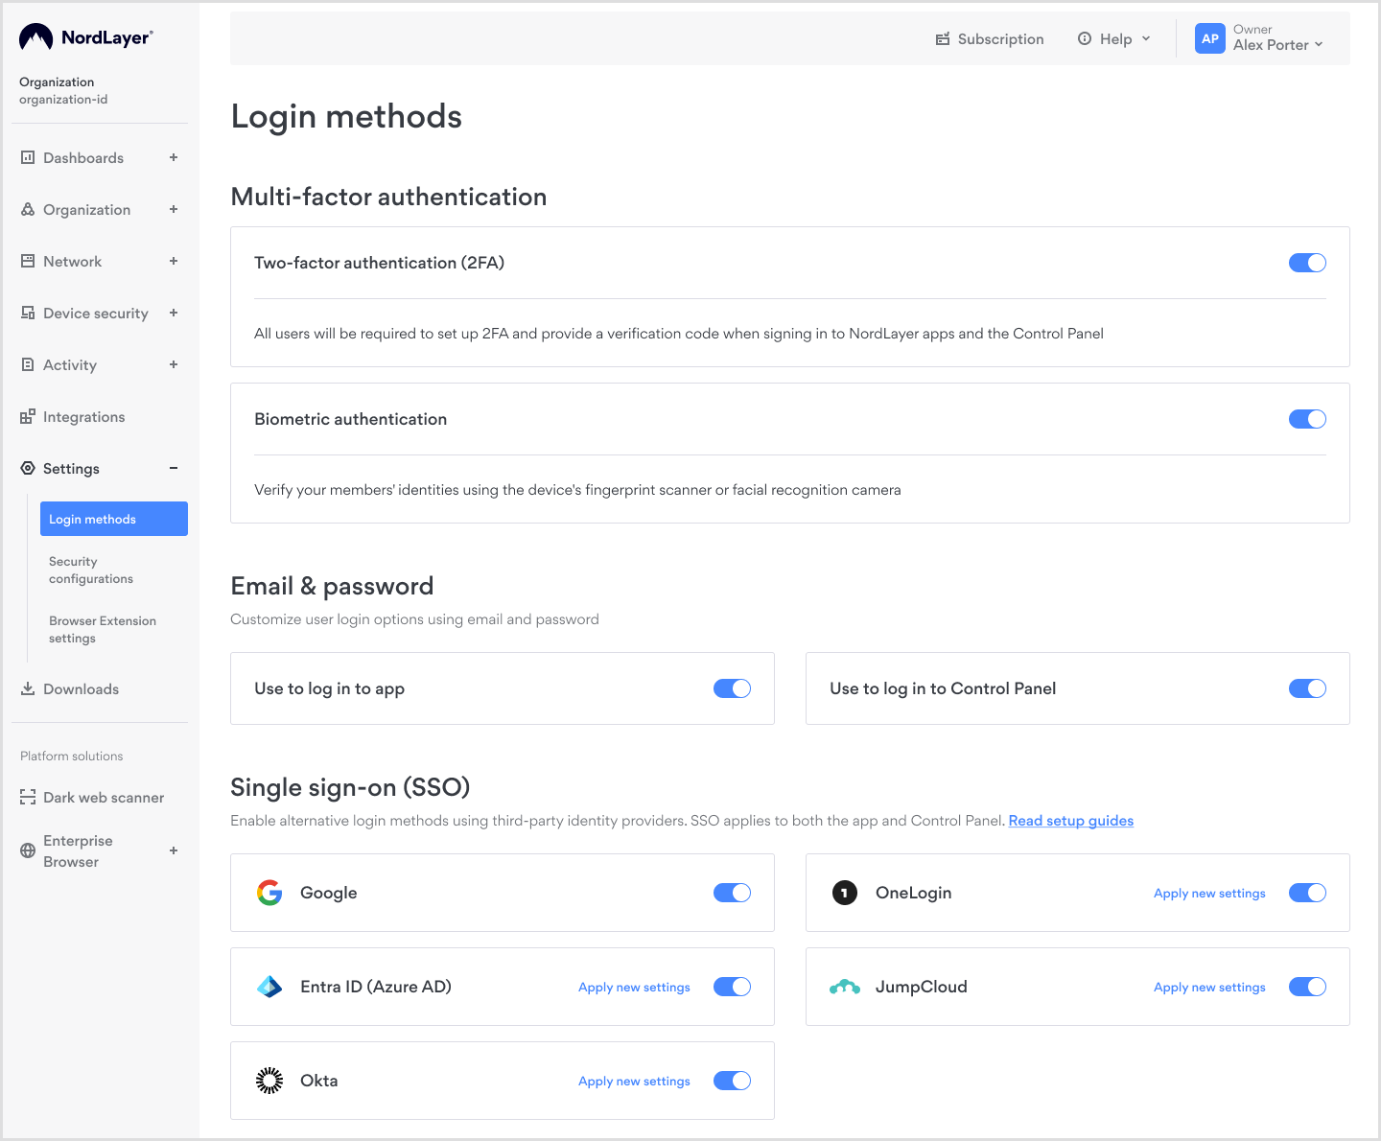Click the Okta logo icon

click(x=269, y=1081)
